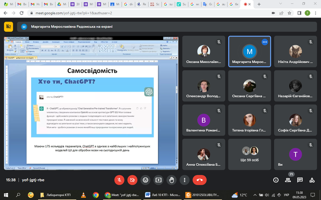Click the yellow presentation indicator icon
This screenshot has width=321, height=200.
[9, 26]
